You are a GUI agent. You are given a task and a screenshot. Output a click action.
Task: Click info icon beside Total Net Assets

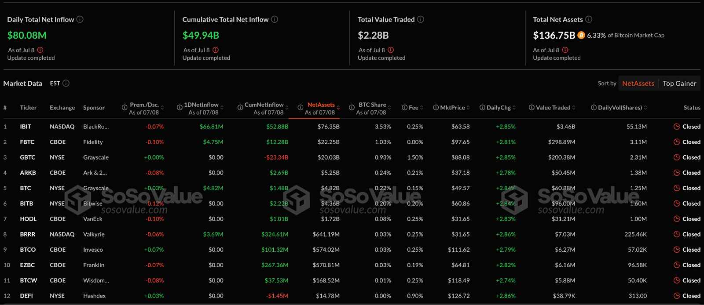(x=589, y=19)
